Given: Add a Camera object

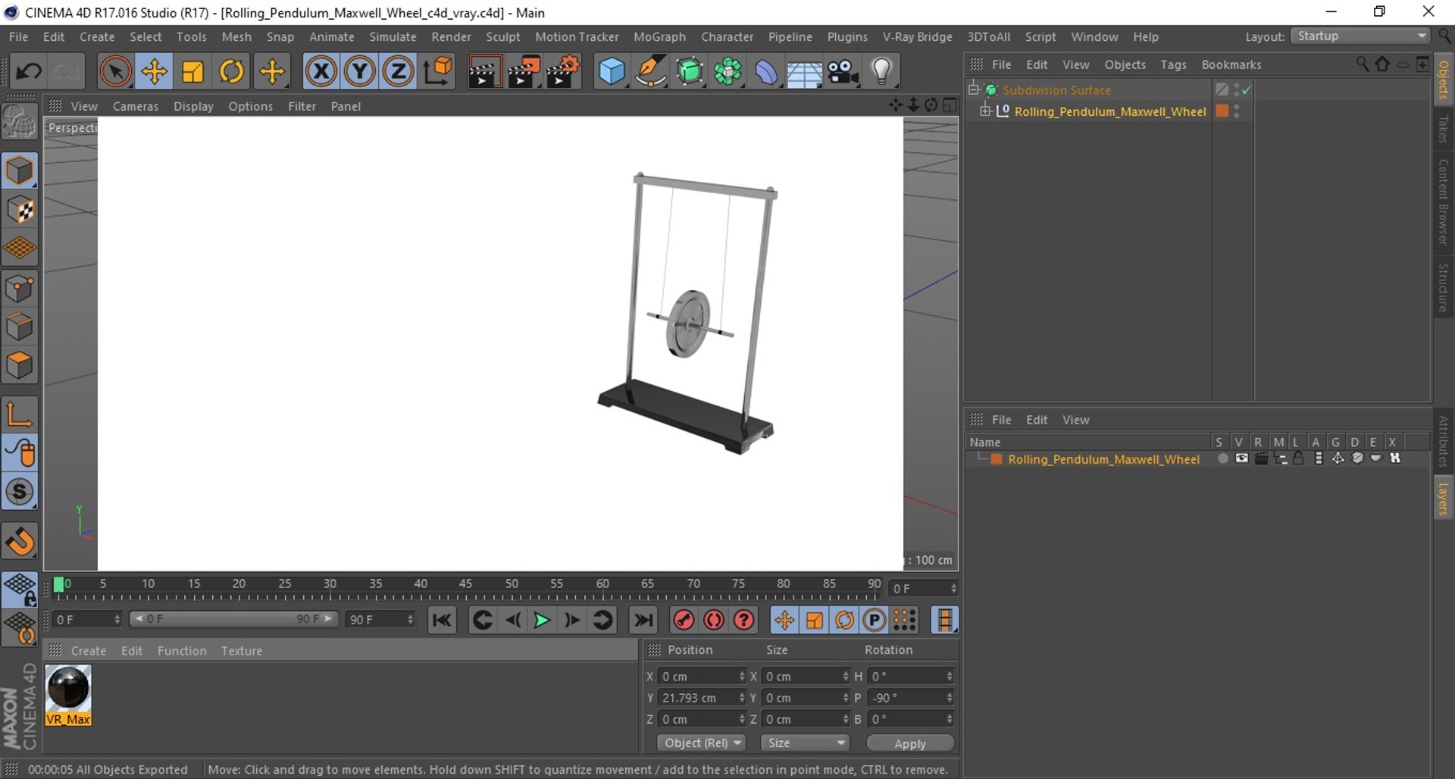Looking at the screenshot, I should coord(843,72).
